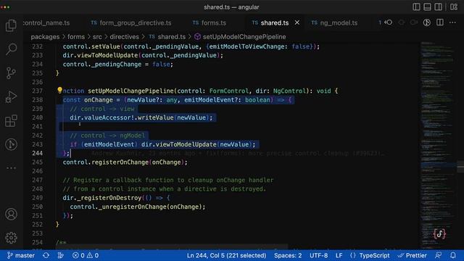The width and height of the screenshot is (464, 261).
Task: Open Run and Debug view
Action: tap(11, 96)
